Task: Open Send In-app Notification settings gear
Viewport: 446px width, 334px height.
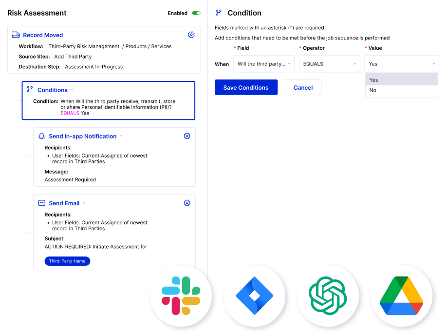Action: pos(187,136)
